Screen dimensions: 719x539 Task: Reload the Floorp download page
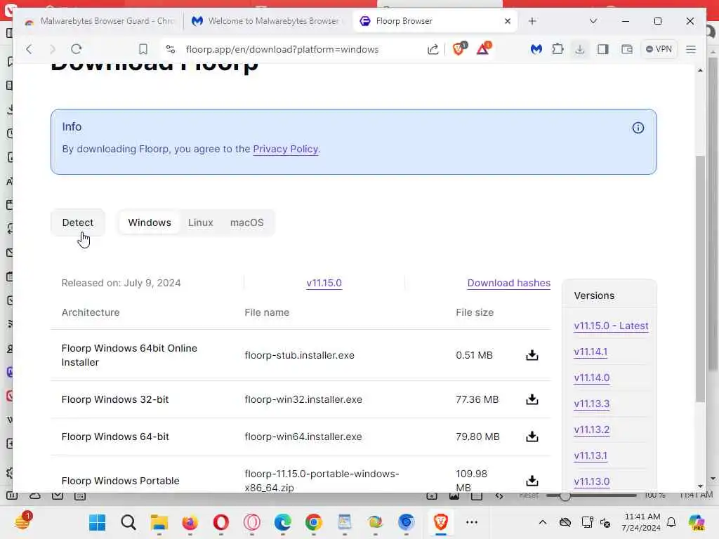pos(76,49)
